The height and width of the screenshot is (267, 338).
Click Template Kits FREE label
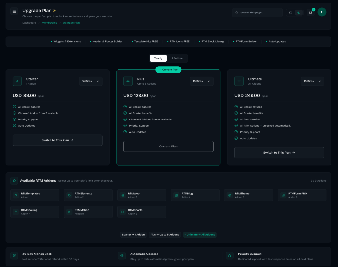coord(146,42)
